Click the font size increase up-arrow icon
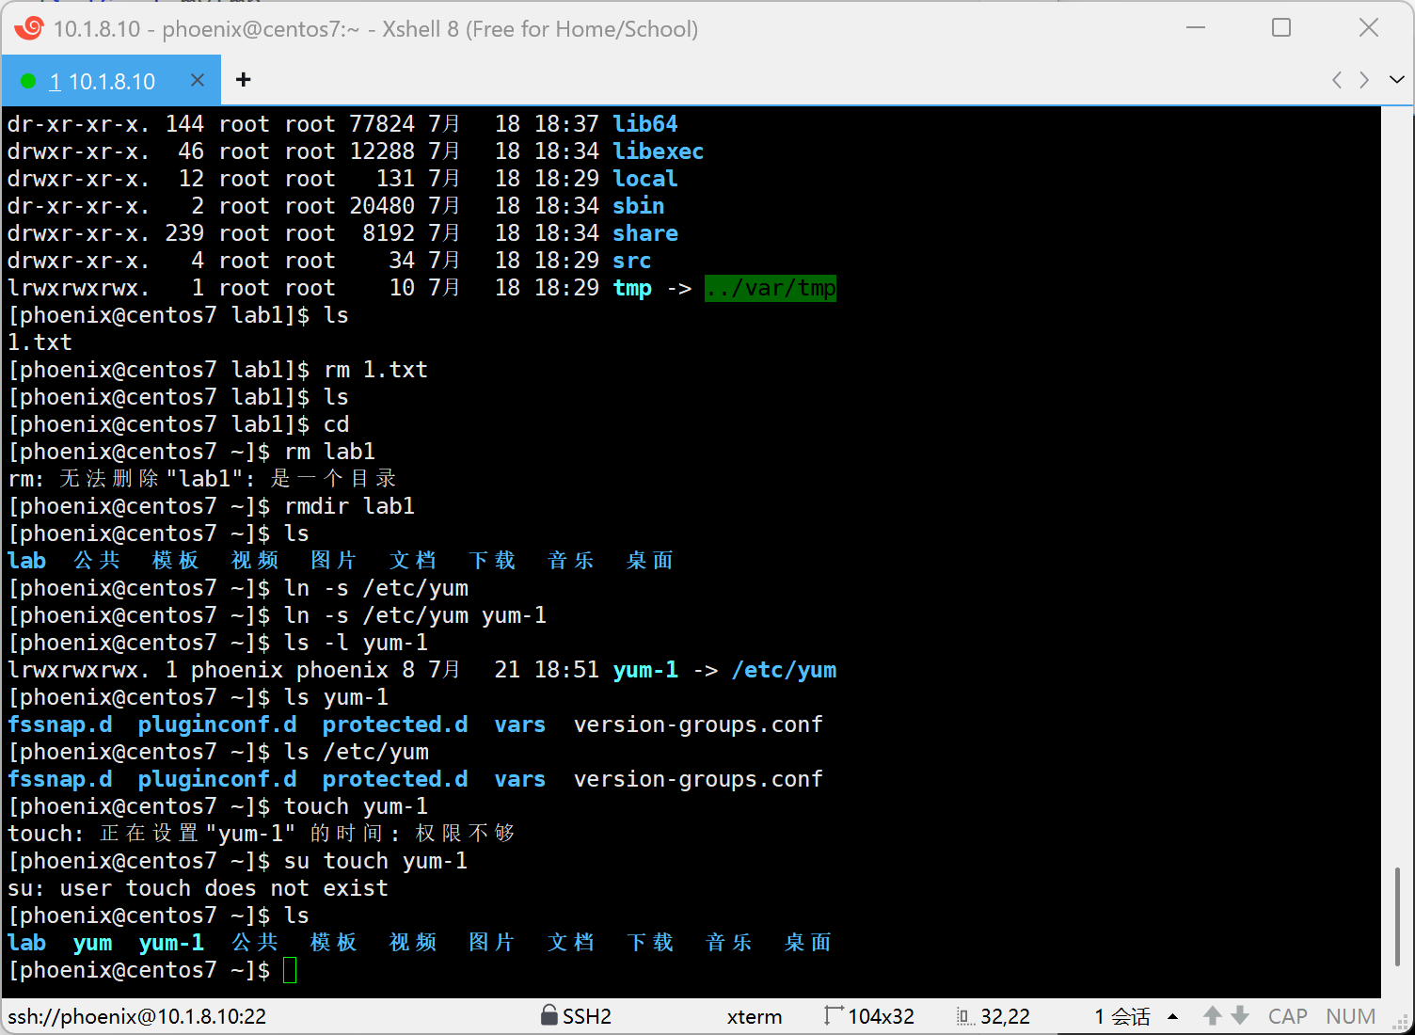 pyautogui.click(x=1212, y=1016)
